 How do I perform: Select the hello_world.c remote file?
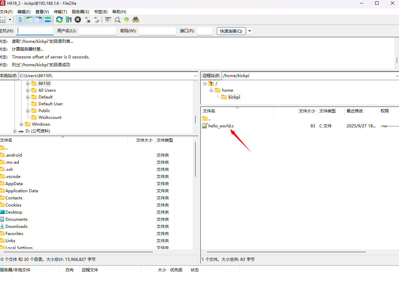[221, 126]
